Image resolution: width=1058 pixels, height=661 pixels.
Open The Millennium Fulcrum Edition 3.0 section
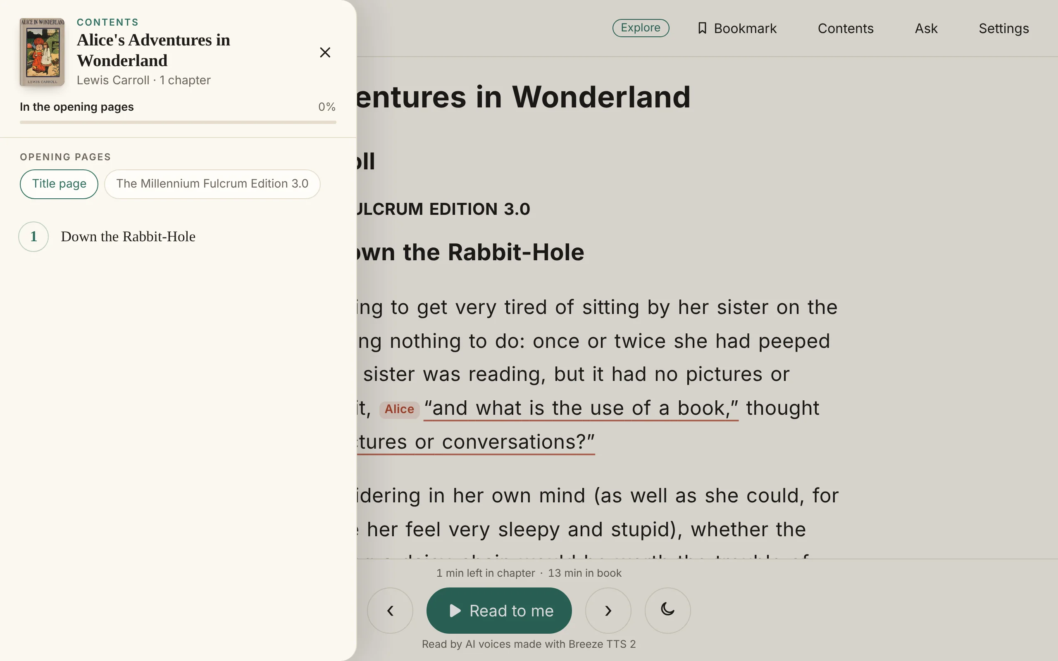point(212,184)
